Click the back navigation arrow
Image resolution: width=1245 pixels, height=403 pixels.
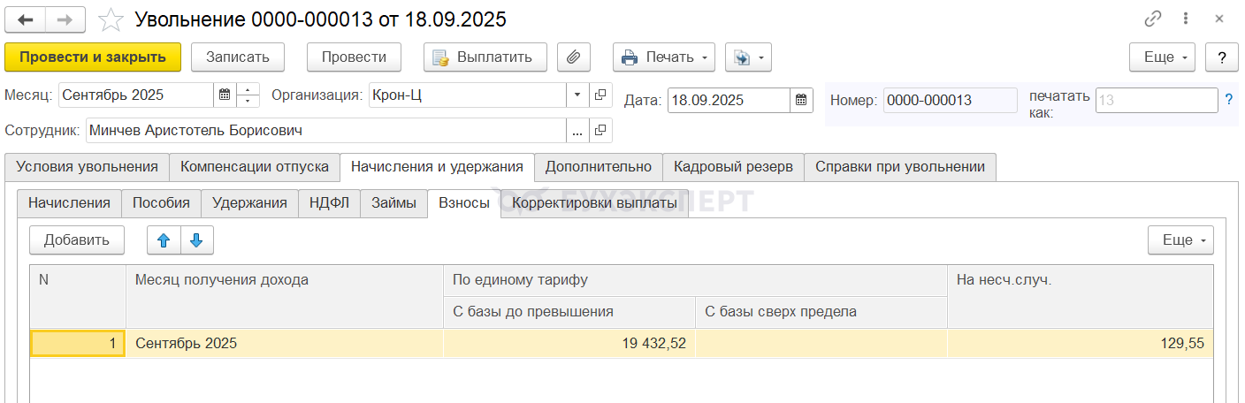click(x=26, y=19)
